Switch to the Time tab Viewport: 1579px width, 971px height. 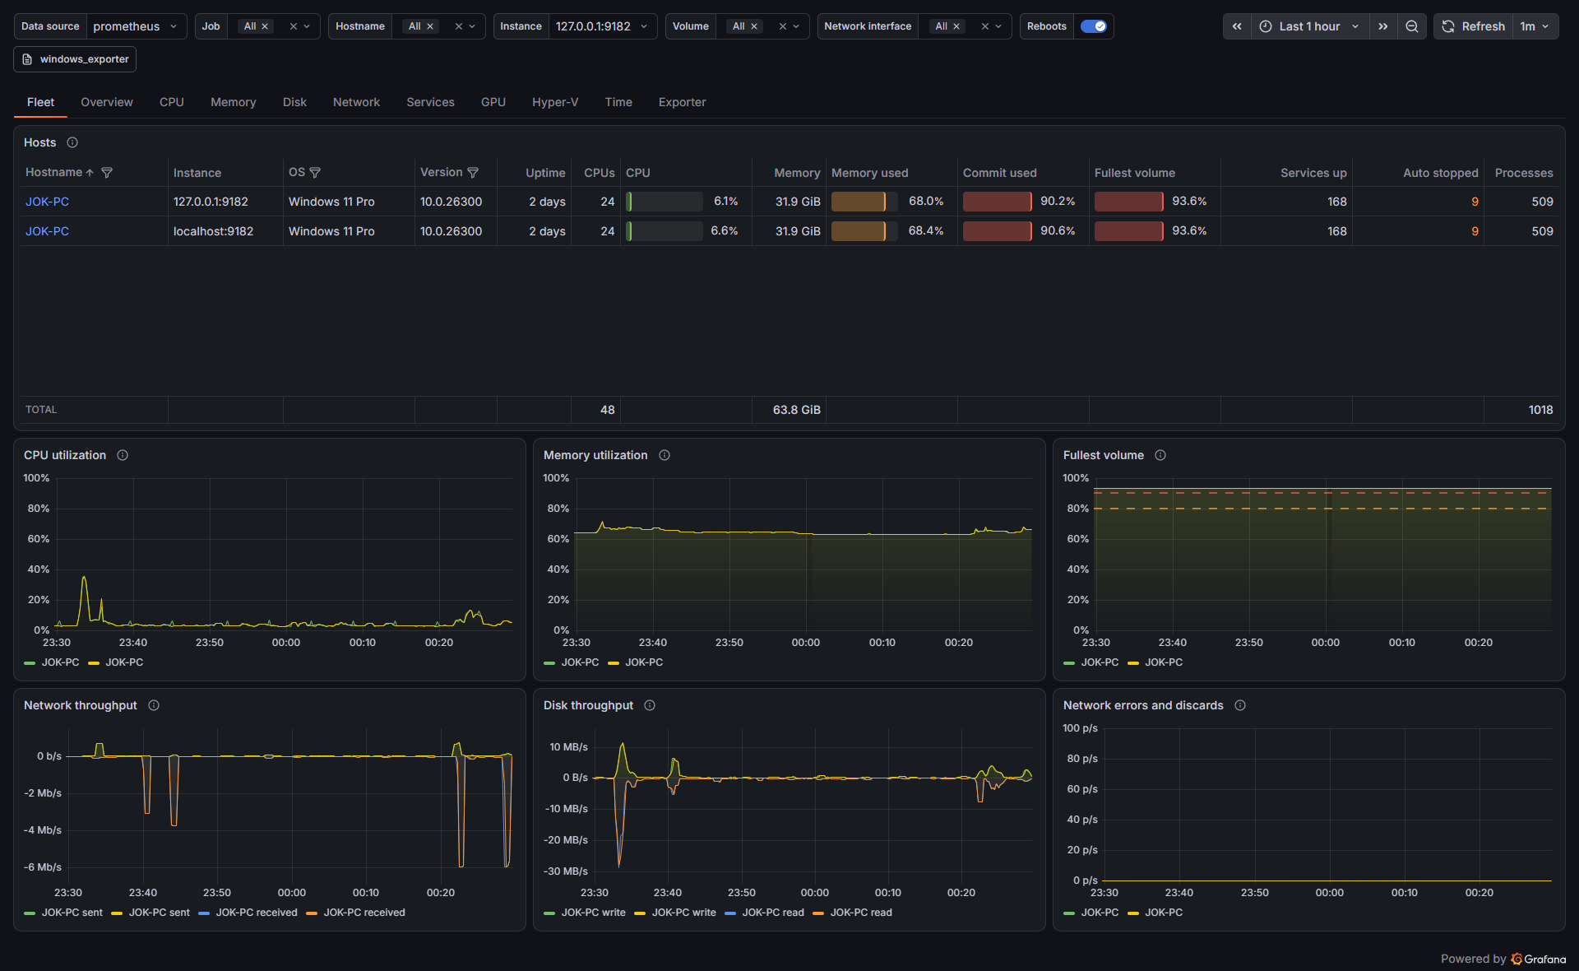[x=618, y=102]
